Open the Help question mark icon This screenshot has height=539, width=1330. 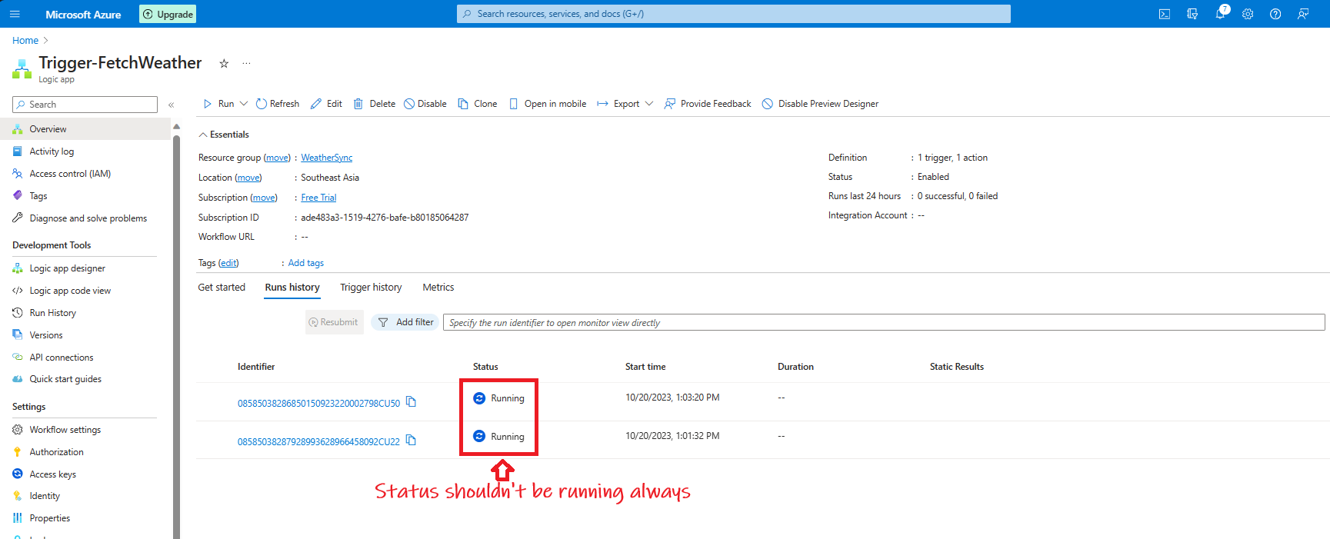pos(1275,14)
